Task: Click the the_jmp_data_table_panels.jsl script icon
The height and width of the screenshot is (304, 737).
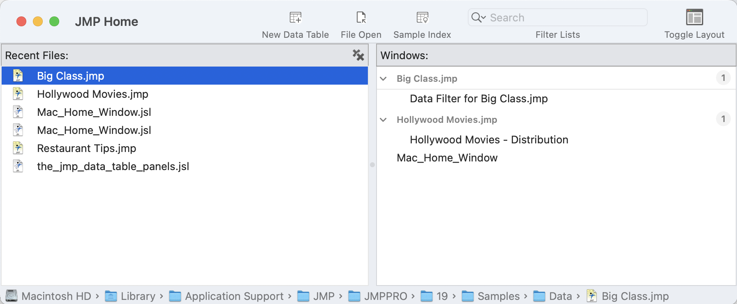Action: pos(18,166)
